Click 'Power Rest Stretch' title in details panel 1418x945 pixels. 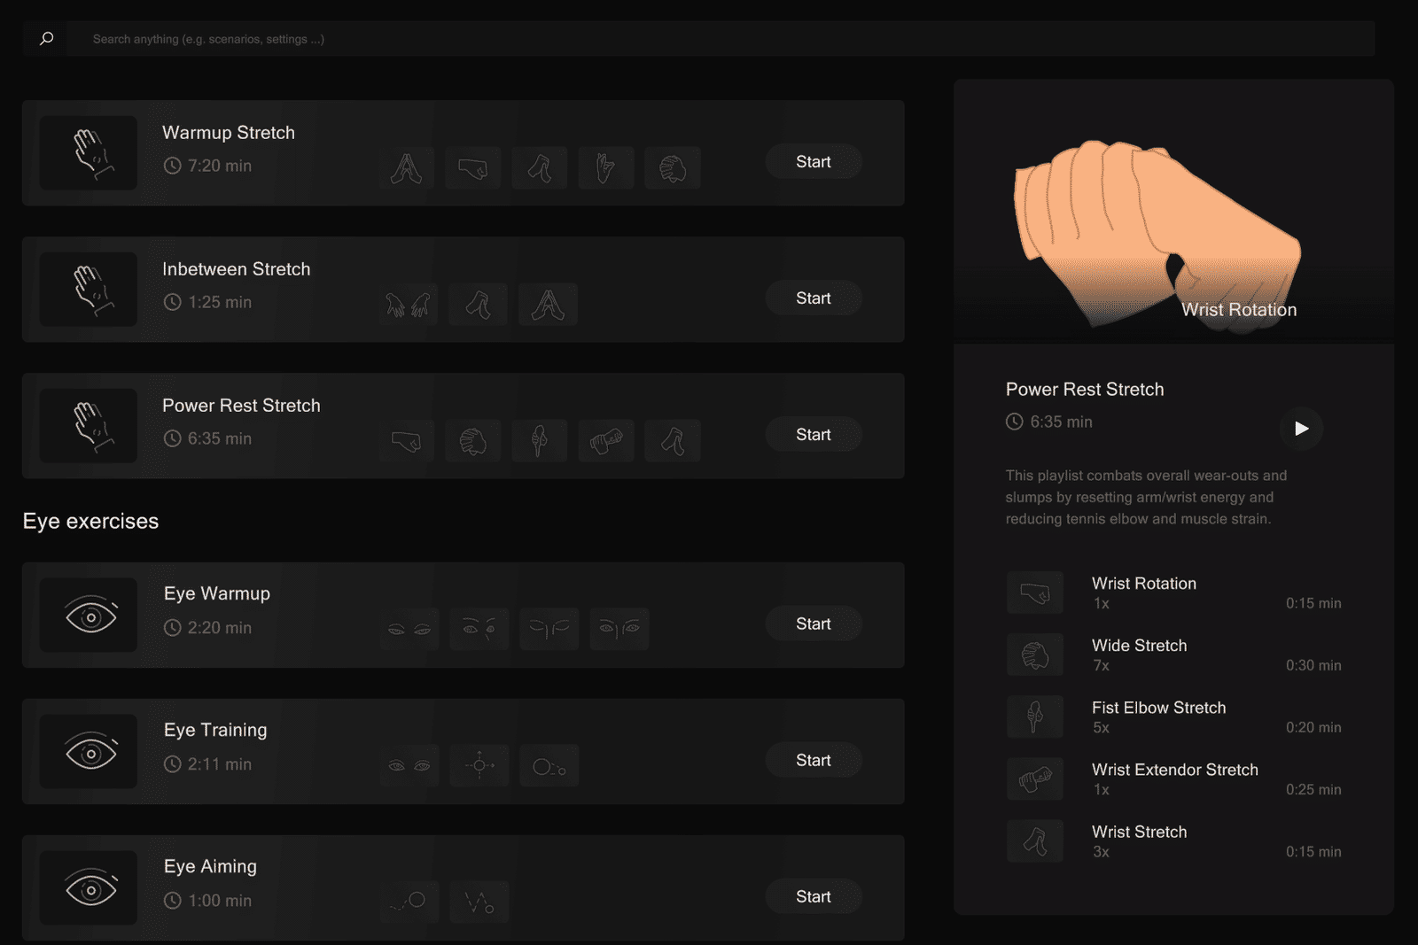(x=1085, y=390)
